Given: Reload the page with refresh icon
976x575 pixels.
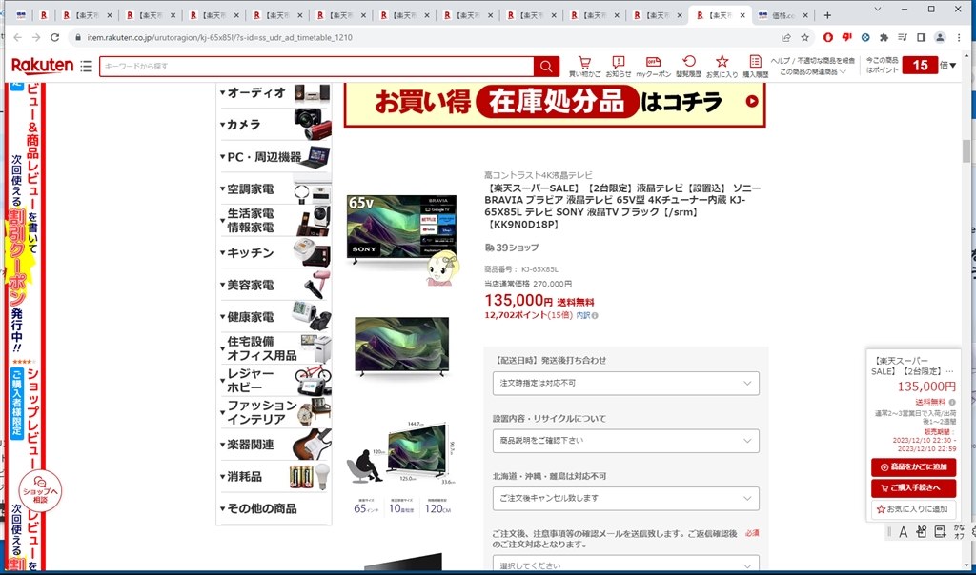Looking at the screenshot, I should click(54, 37).
